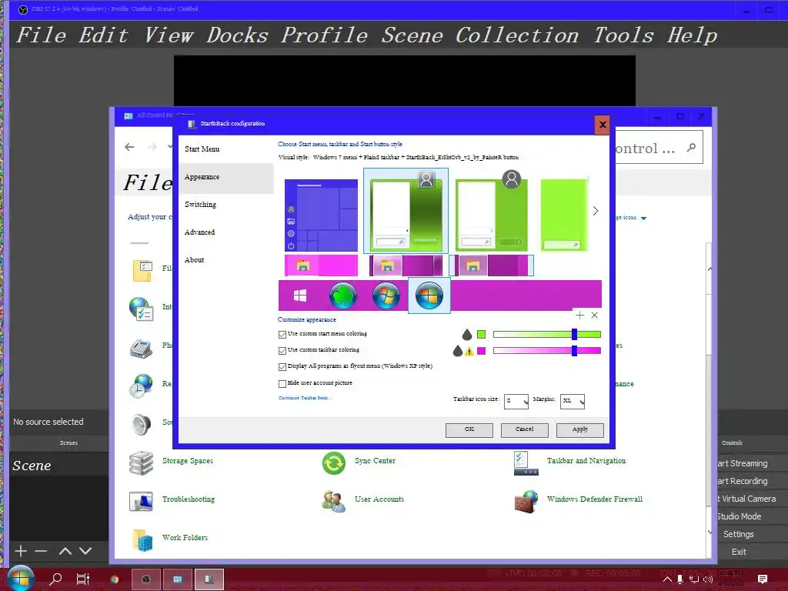Image resolution: width=788 pixels, height=591 pixels.
Task: Show hidden system tray icons
Action: tap(667, 579)
